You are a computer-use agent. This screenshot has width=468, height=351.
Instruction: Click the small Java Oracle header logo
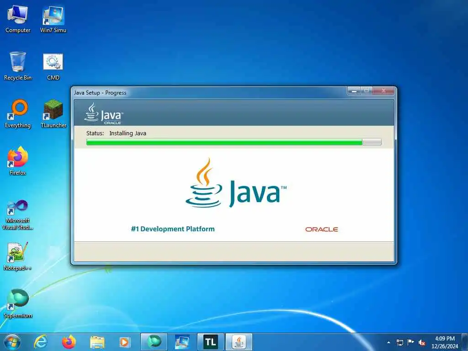pyautogui.click(x=103, y=113)
